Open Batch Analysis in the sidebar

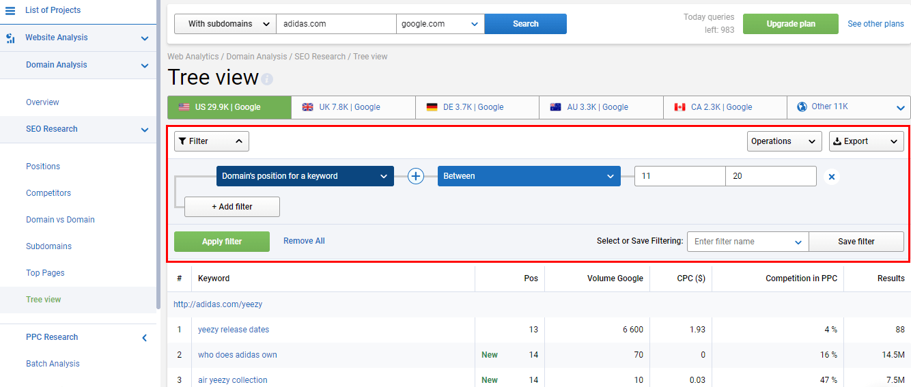[53, 364]
